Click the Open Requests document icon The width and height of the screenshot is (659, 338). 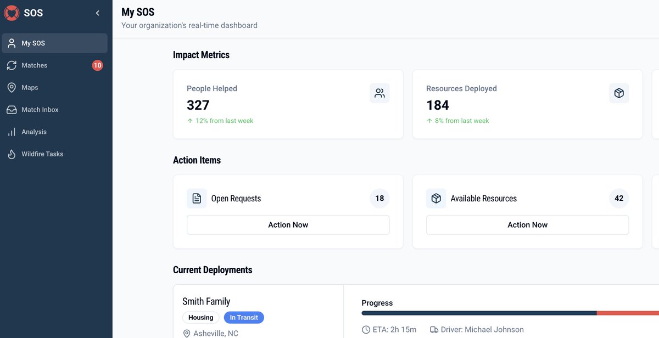tap(197, 199)
